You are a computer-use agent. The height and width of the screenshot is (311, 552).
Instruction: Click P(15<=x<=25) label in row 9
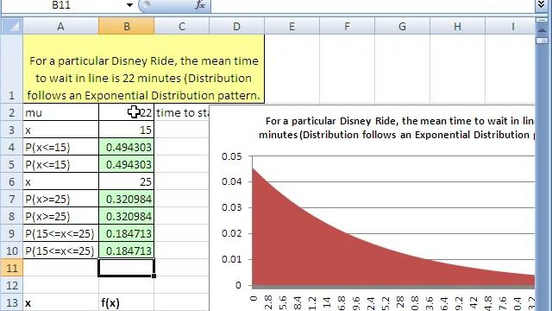[x=60, y=233]
